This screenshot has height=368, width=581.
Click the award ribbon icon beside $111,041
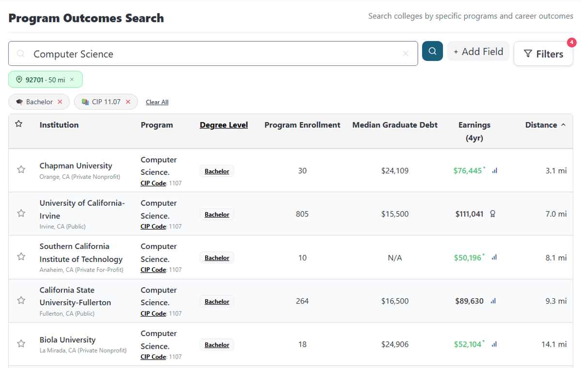(x=493, y=214)
